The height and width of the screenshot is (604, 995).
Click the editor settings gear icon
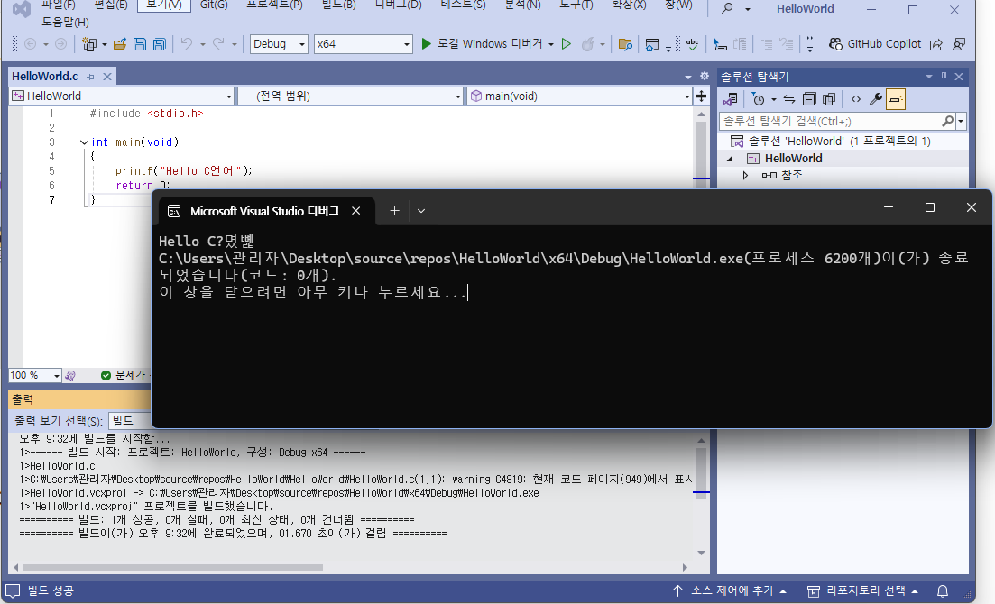pos(705,76)
